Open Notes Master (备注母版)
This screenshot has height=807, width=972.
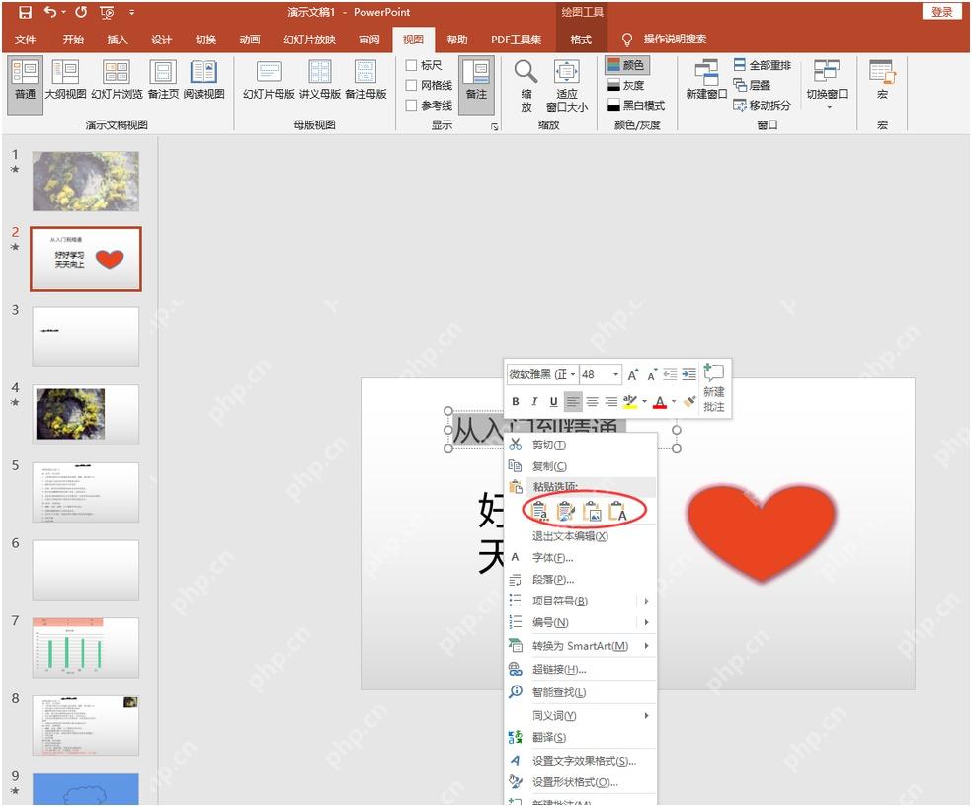pos(365,80)
